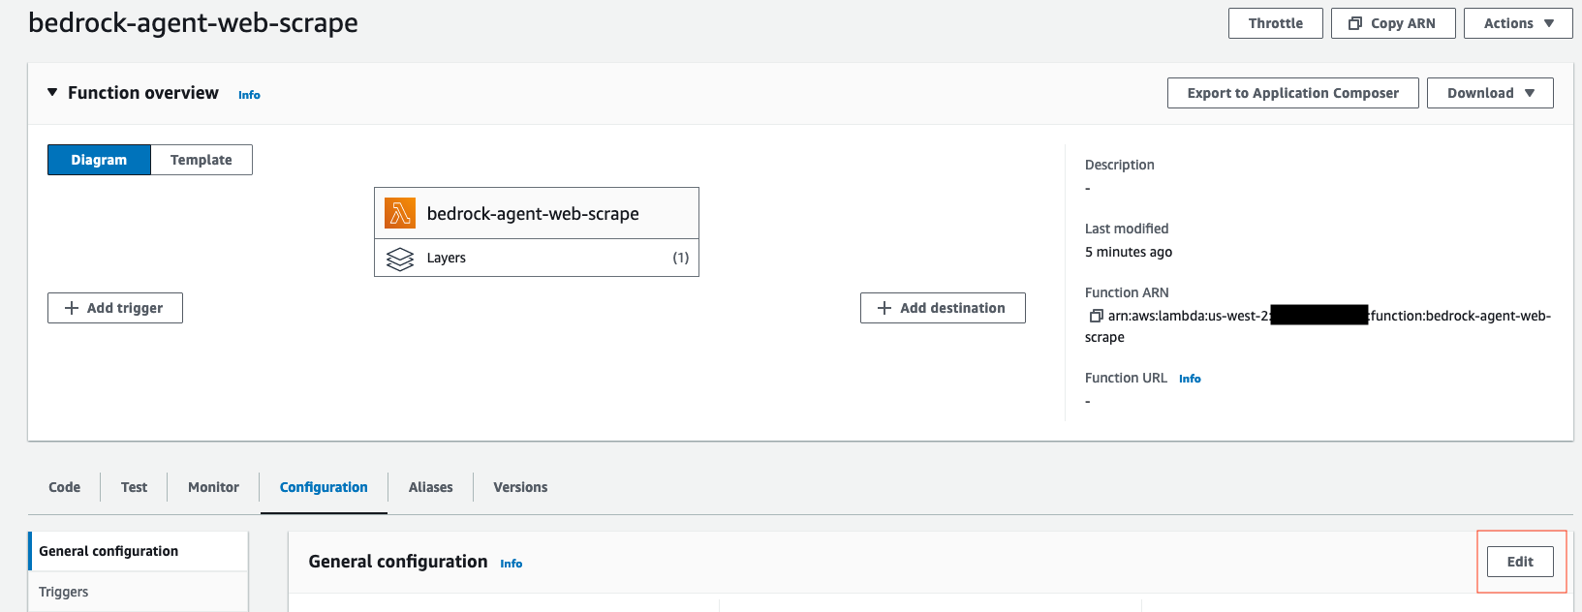
Task: Collapse the Function overview section
Action: click(52, 93)
